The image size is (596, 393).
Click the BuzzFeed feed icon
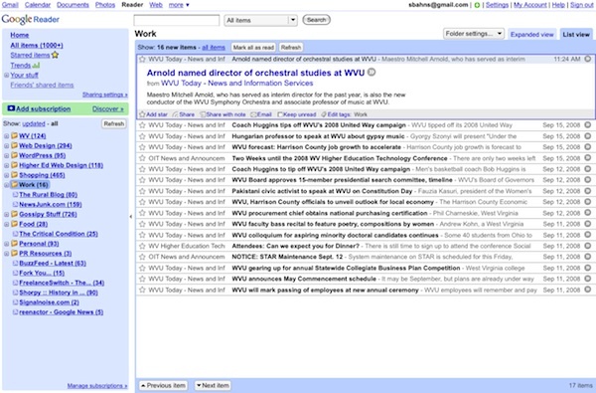[15, 263]
